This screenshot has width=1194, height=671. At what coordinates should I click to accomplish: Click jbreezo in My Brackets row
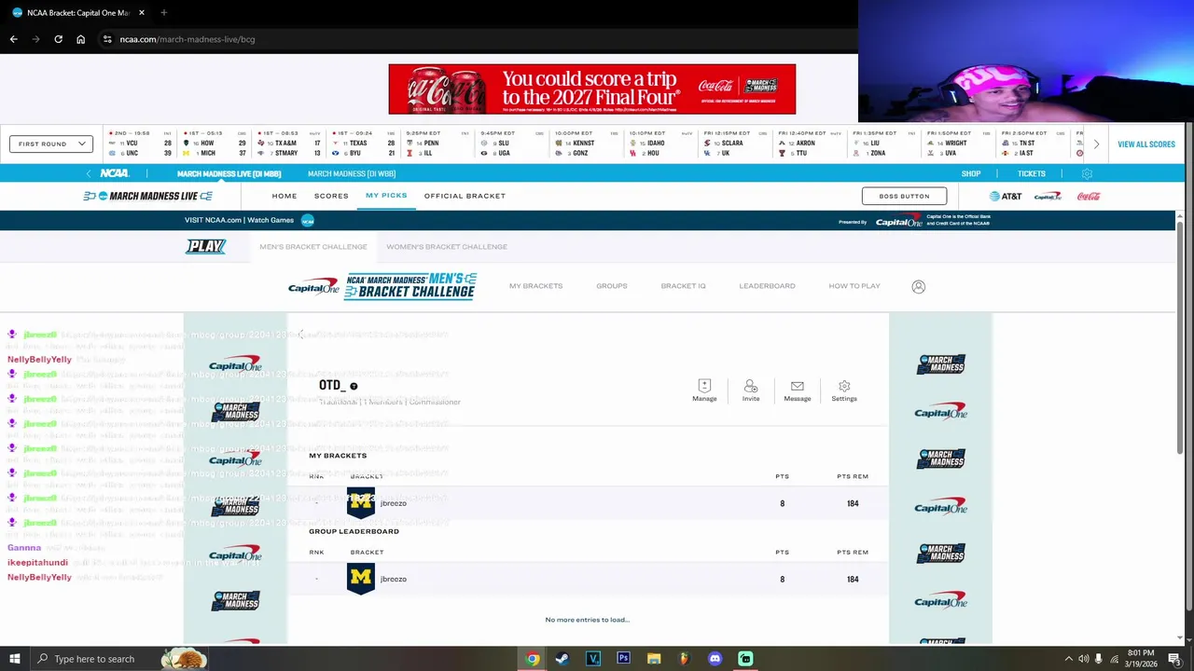tap(394, 503)
